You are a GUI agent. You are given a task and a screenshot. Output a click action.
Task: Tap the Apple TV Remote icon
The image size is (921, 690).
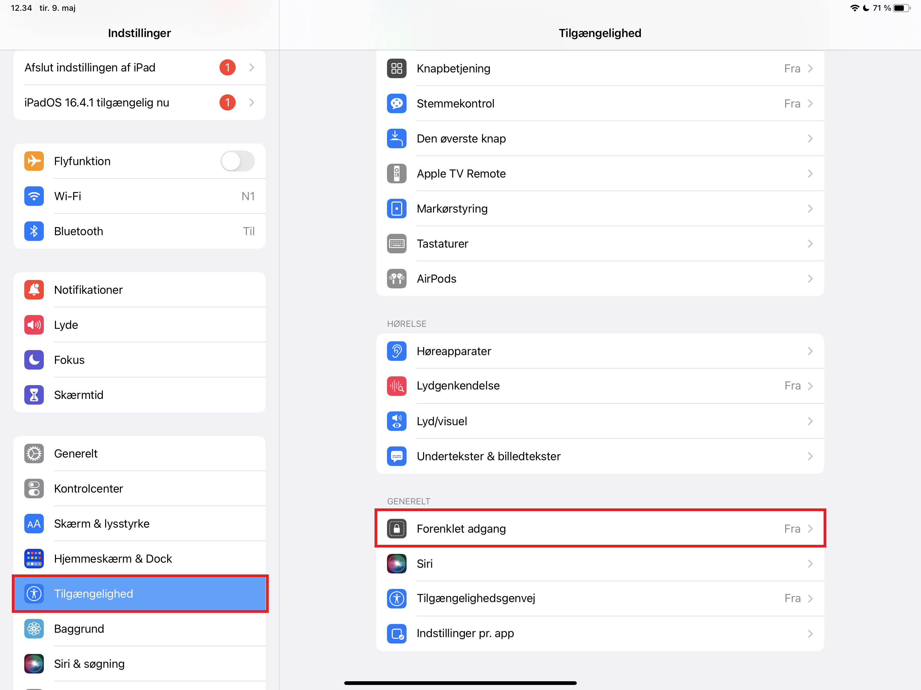point(396,174)
